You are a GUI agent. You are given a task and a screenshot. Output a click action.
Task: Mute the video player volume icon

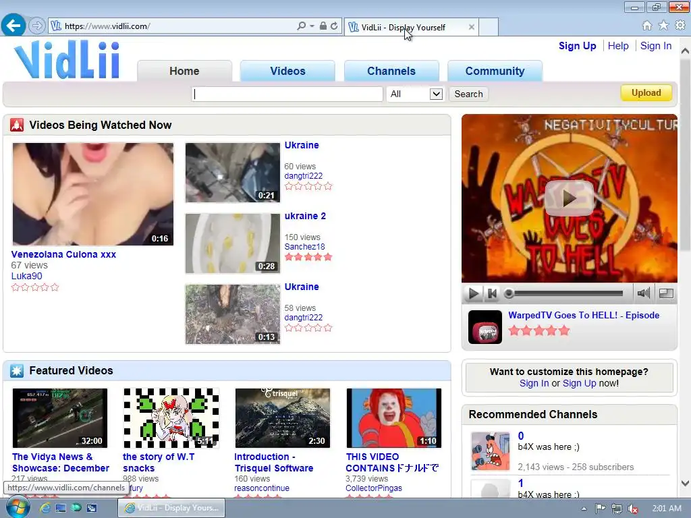[x=643, y=293]
